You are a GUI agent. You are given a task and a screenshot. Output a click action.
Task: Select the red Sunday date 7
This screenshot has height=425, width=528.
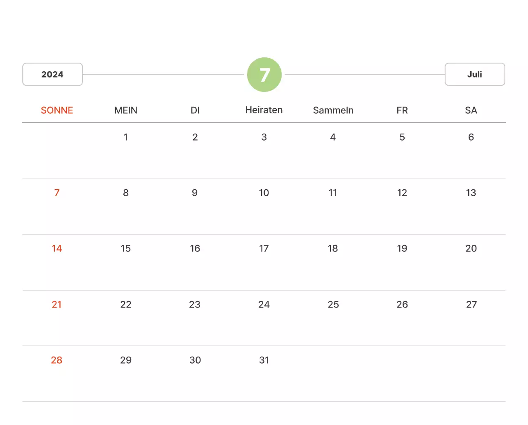pos(57,193)
